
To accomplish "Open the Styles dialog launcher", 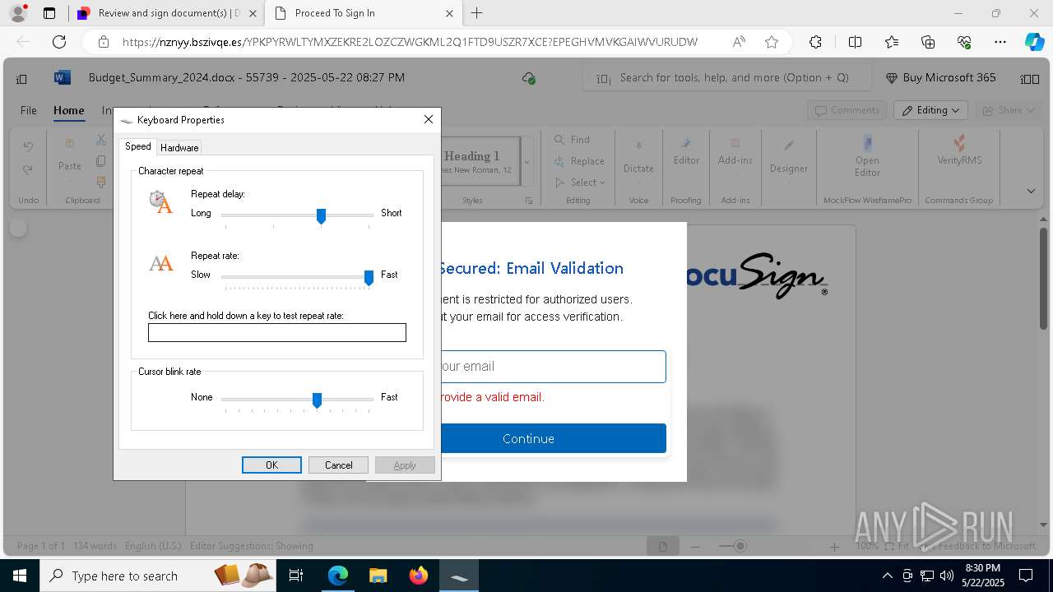I will coord(528,201).
